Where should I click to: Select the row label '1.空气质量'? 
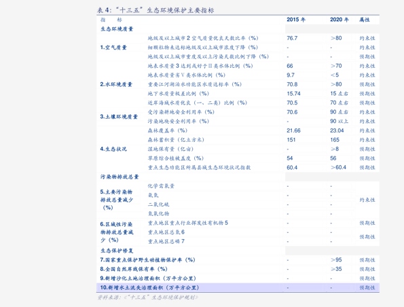point(113,48)
